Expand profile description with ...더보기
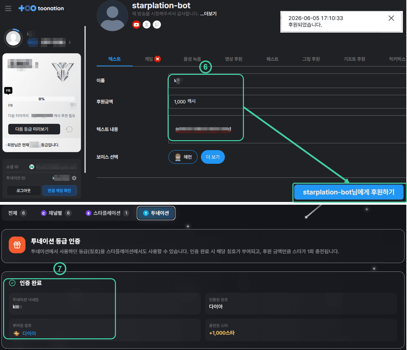Image resolution: width=407 pixels, height=350 pixels. pos(208,13)
